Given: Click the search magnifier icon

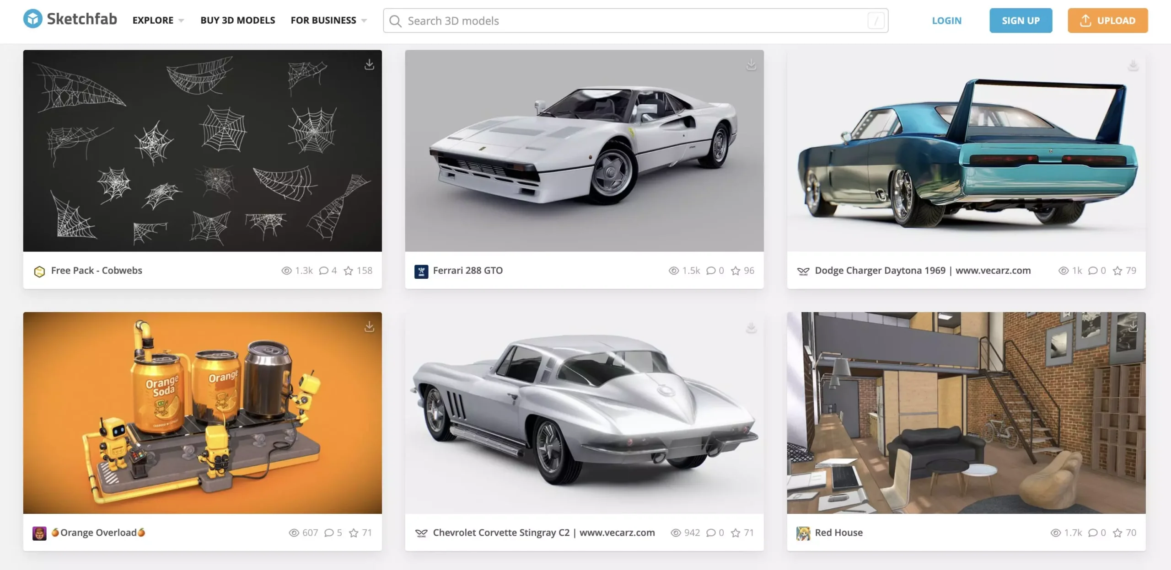Looking at the screenshot, I should pos(395,21).
